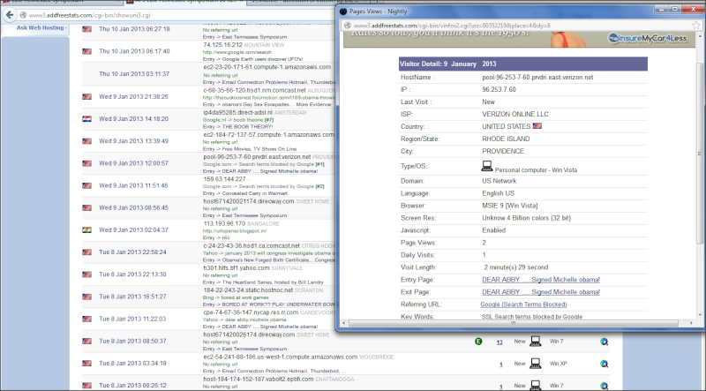Image resolution: width=706 pixels, height=391 pixels.
Task: Click the India flag for Wed 9 Jan 02:04:37
Action: pos(86,230)
